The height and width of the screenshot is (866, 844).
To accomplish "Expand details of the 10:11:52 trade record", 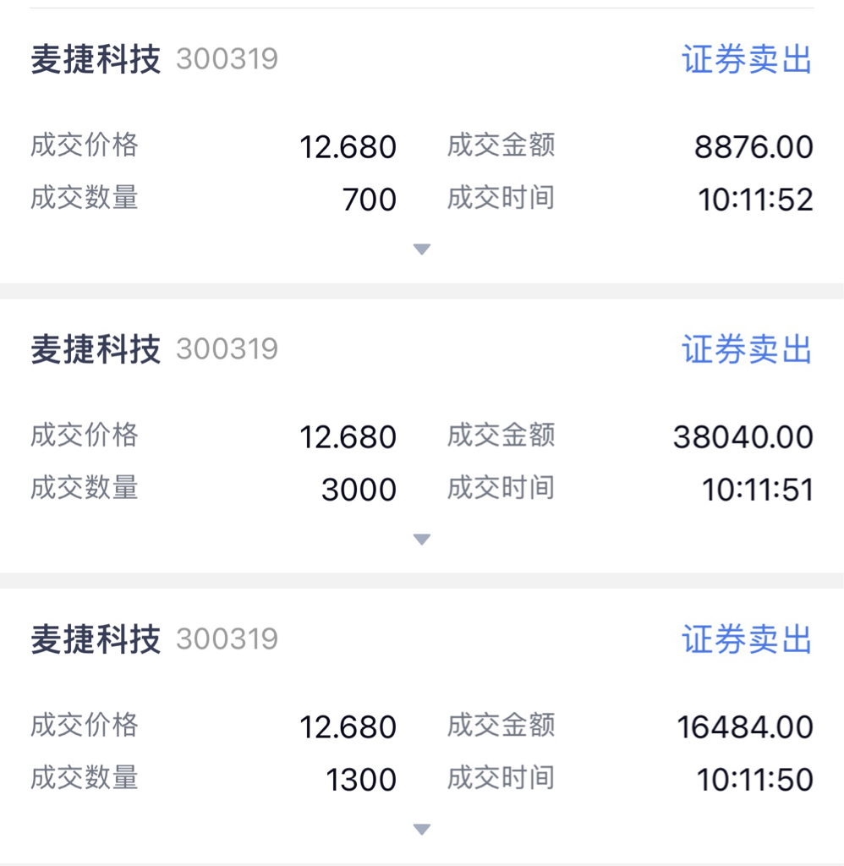I will pyautogui.click(x=422, y=249).
